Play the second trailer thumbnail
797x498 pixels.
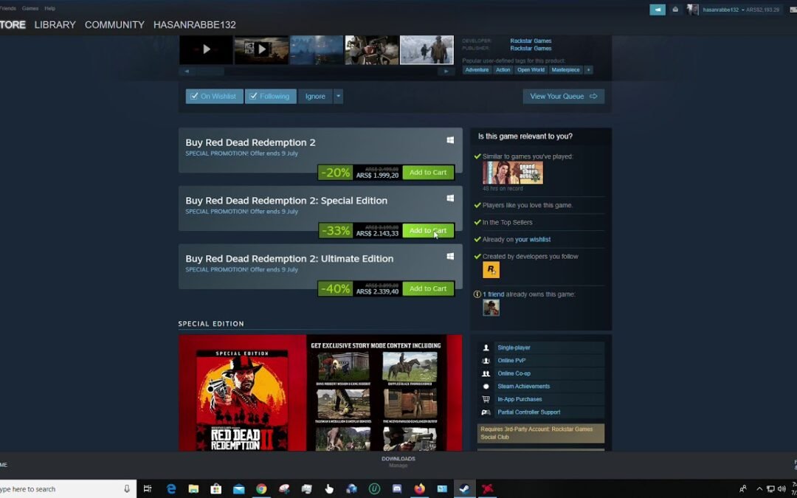261,49
